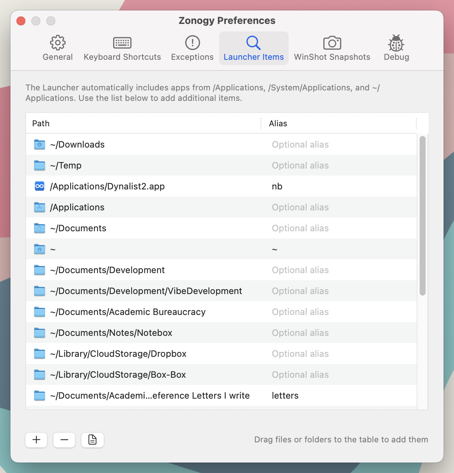The image size is (454, 473).
Task: Click the Dropbox folder icon
Action: 40,353
